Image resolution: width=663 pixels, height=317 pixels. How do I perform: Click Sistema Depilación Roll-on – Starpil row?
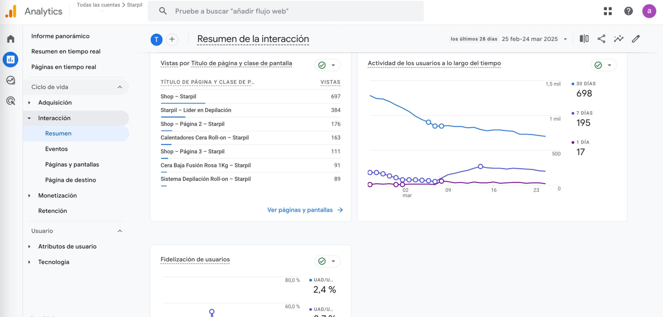(x=250, y=179)
